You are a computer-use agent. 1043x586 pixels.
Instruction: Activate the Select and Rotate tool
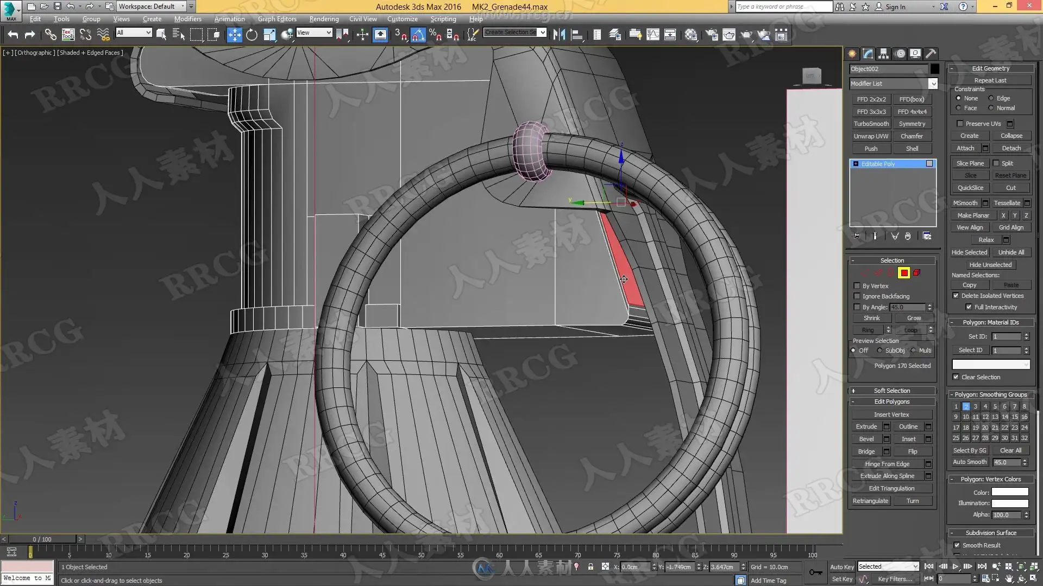click(252, 35)
